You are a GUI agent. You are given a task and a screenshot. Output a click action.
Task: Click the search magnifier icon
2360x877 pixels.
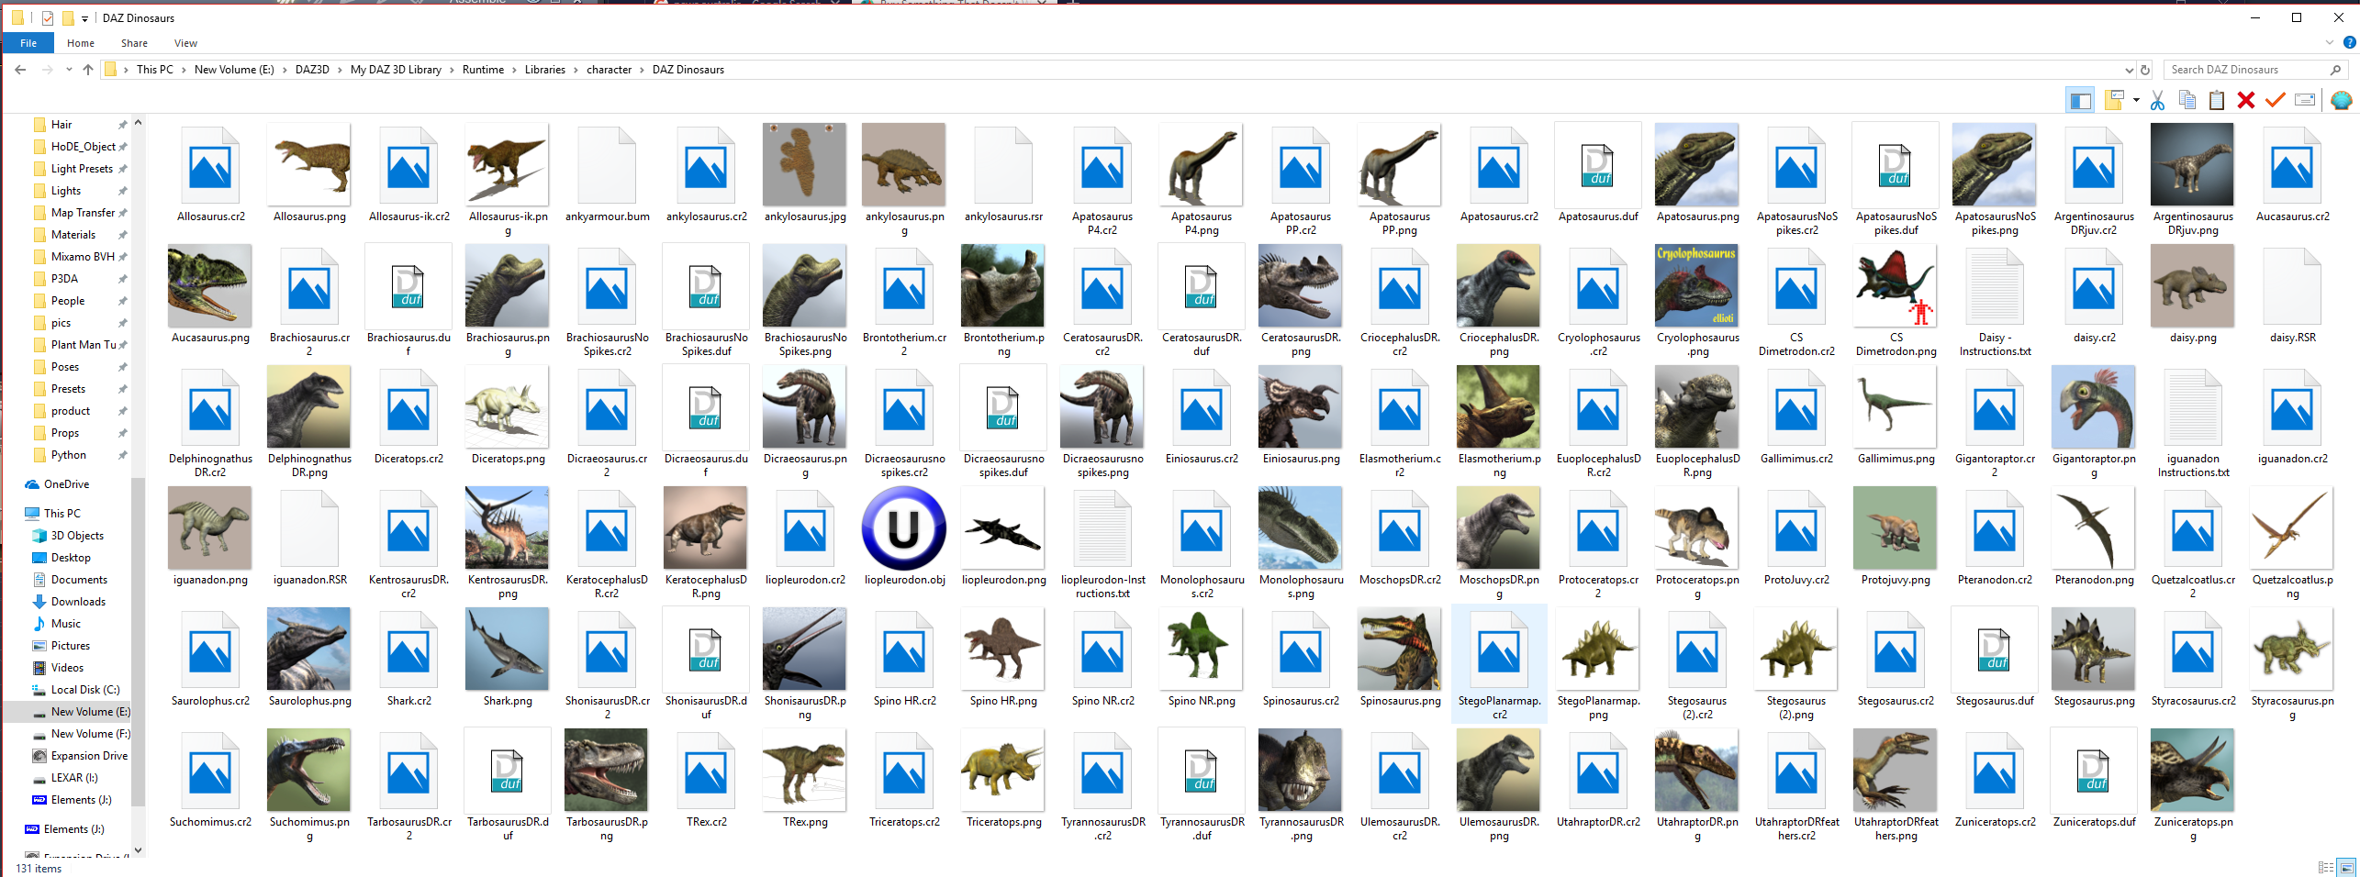point(2336,70)
